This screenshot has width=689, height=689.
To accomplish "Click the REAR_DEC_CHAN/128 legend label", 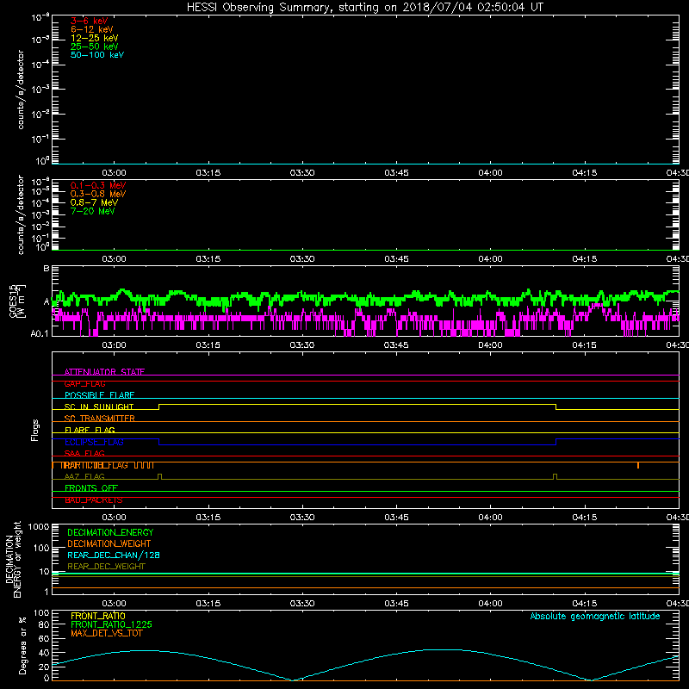I will tap(114, 555).
